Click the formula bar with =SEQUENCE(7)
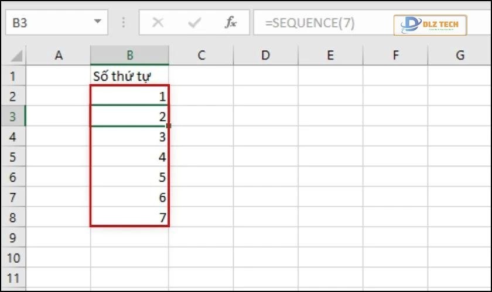The image size is (492, 292). click(x=322, y=23)
